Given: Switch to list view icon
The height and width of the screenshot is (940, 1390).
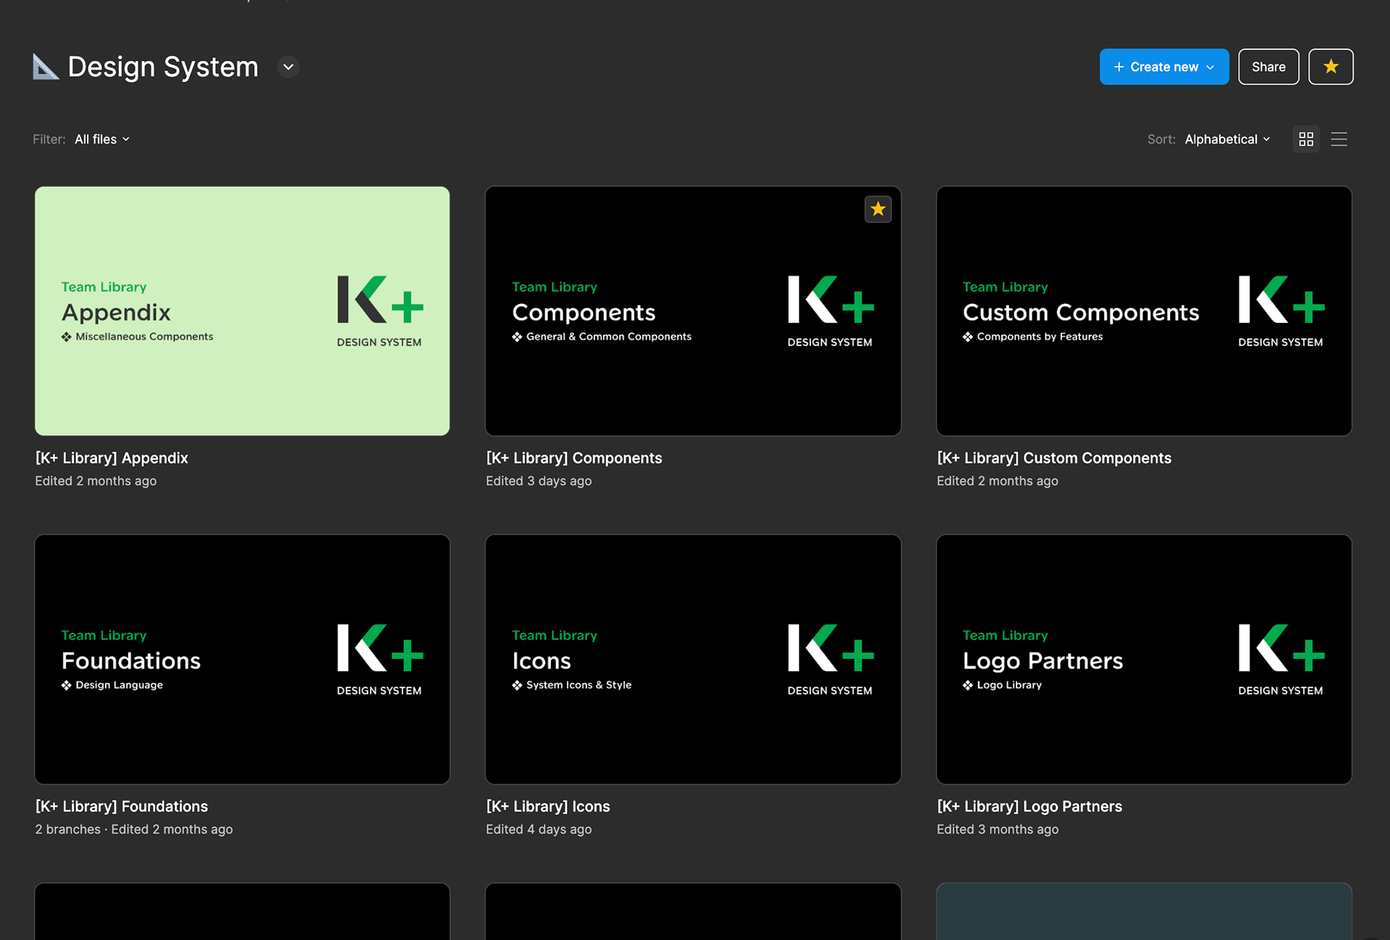Looking at the screenshot, I should coord(1339,139).
